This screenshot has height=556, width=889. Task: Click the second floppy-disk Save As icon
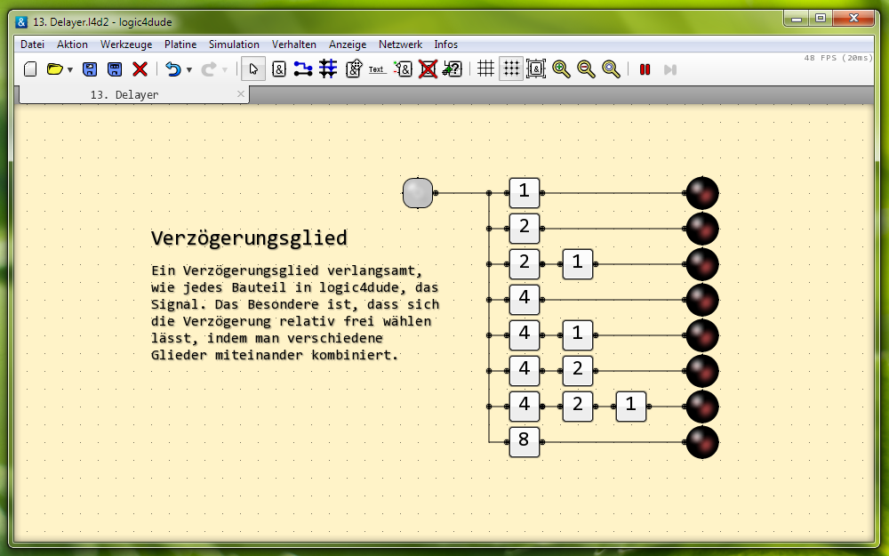115,69
